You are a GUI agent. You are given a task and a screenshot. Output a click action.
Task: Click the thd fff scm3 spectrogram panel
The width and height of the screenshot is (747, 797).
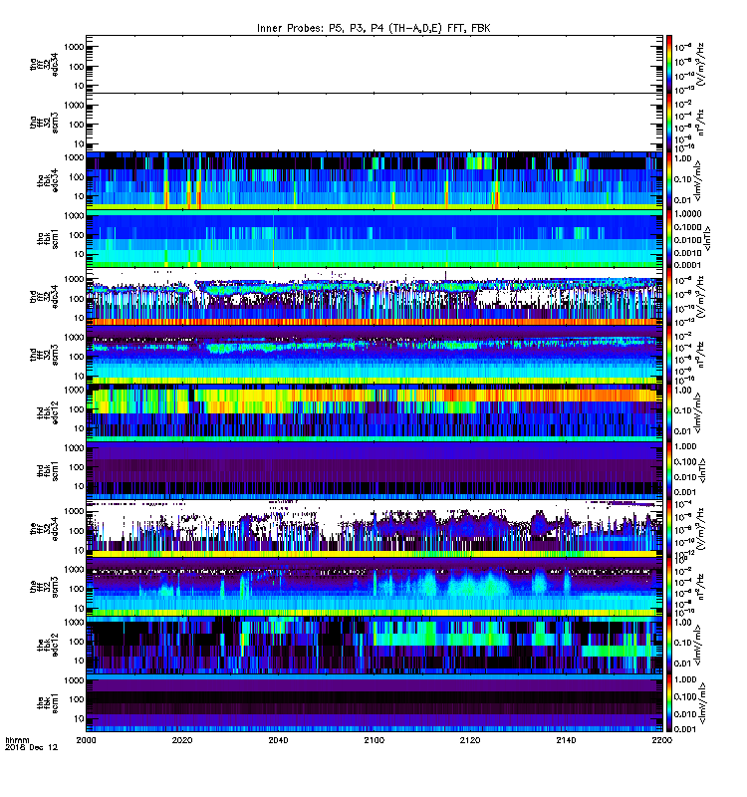tap(374, 354)
